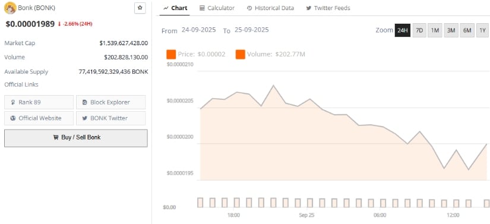
Task: Select the 24H zoom range
Action: click(x=403, y=30)
